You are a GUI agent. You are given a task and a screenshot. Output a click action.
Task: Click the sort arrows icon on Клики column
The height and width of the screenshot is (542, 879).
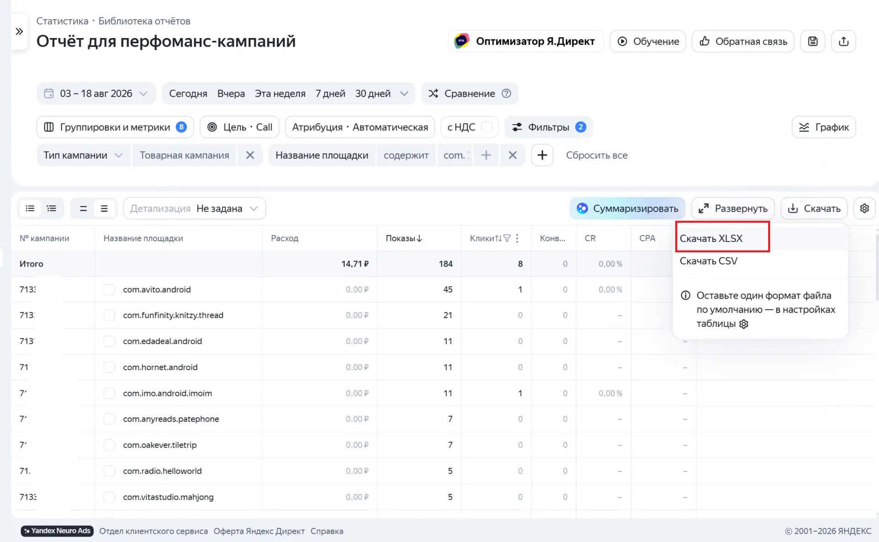(x=499, y=238)
